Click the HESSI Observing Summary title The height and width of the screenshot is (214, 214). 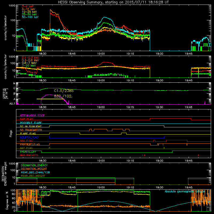(113, 2)
